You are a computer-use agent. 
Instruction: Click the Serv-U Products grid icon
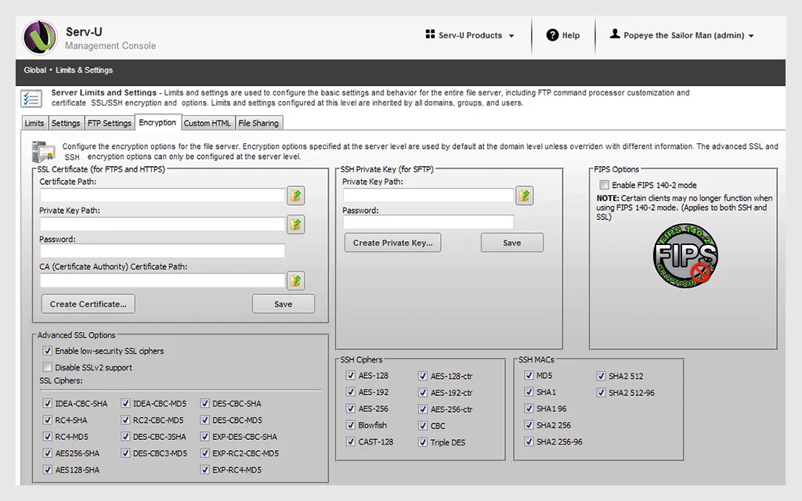tap(428, 34)
